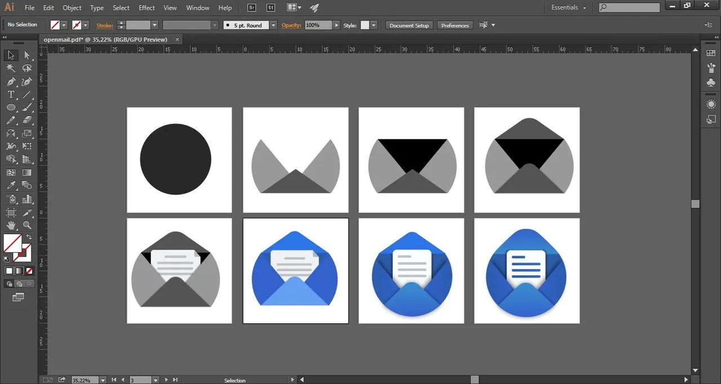The width and height of the screenshot is (721, 384).
Task: Click the Opacity label link
Action: 291,25
